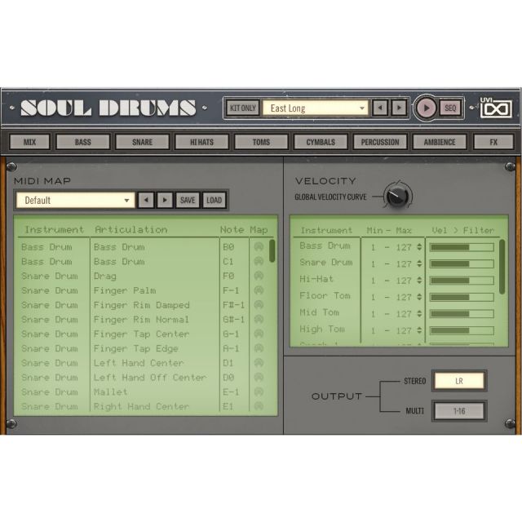Click MIDI learn icon for Left Hand Off Center

click(x=259, y=377)
